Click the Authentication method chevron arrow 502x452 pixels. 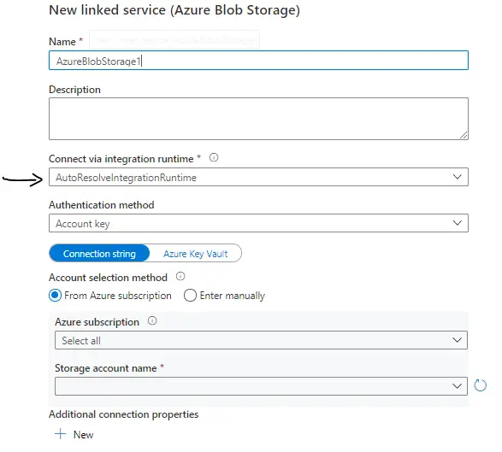point(458,223)
